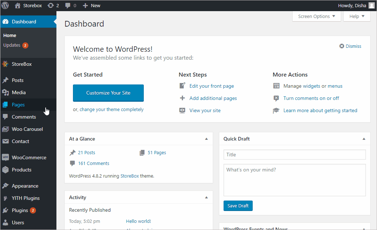
Task: Expand the Help dropdown tab
Action: coord(357,16)
